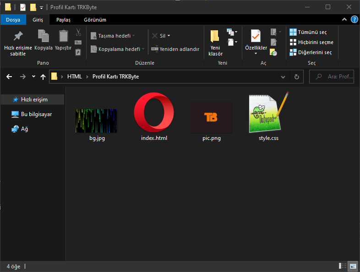Viewport: 360px width, 272px height.
Task: Switch to the Paylaş tab
Action: point(63,20)
